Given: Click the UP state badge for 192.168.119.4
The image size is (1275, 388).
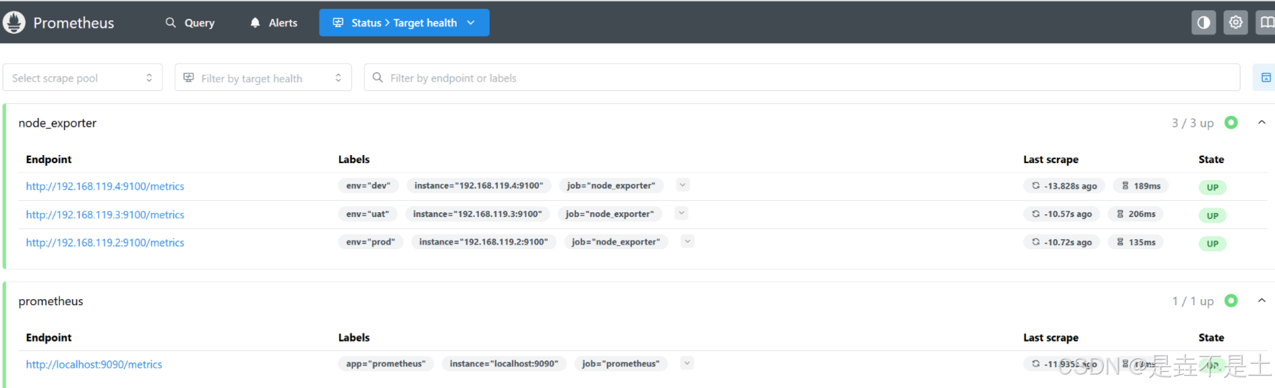Looking at the screenshot, I should [1212, 187].
